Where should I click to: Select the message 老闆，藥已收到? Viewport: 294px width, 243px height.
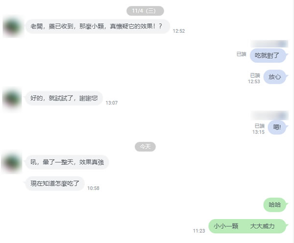(x=98, y=26)
